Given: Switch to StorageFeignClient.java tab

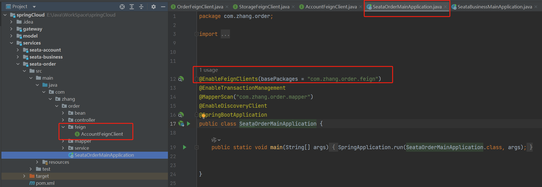Looking at the screenshot, I should pyautogui.click(x=264, y=7).
